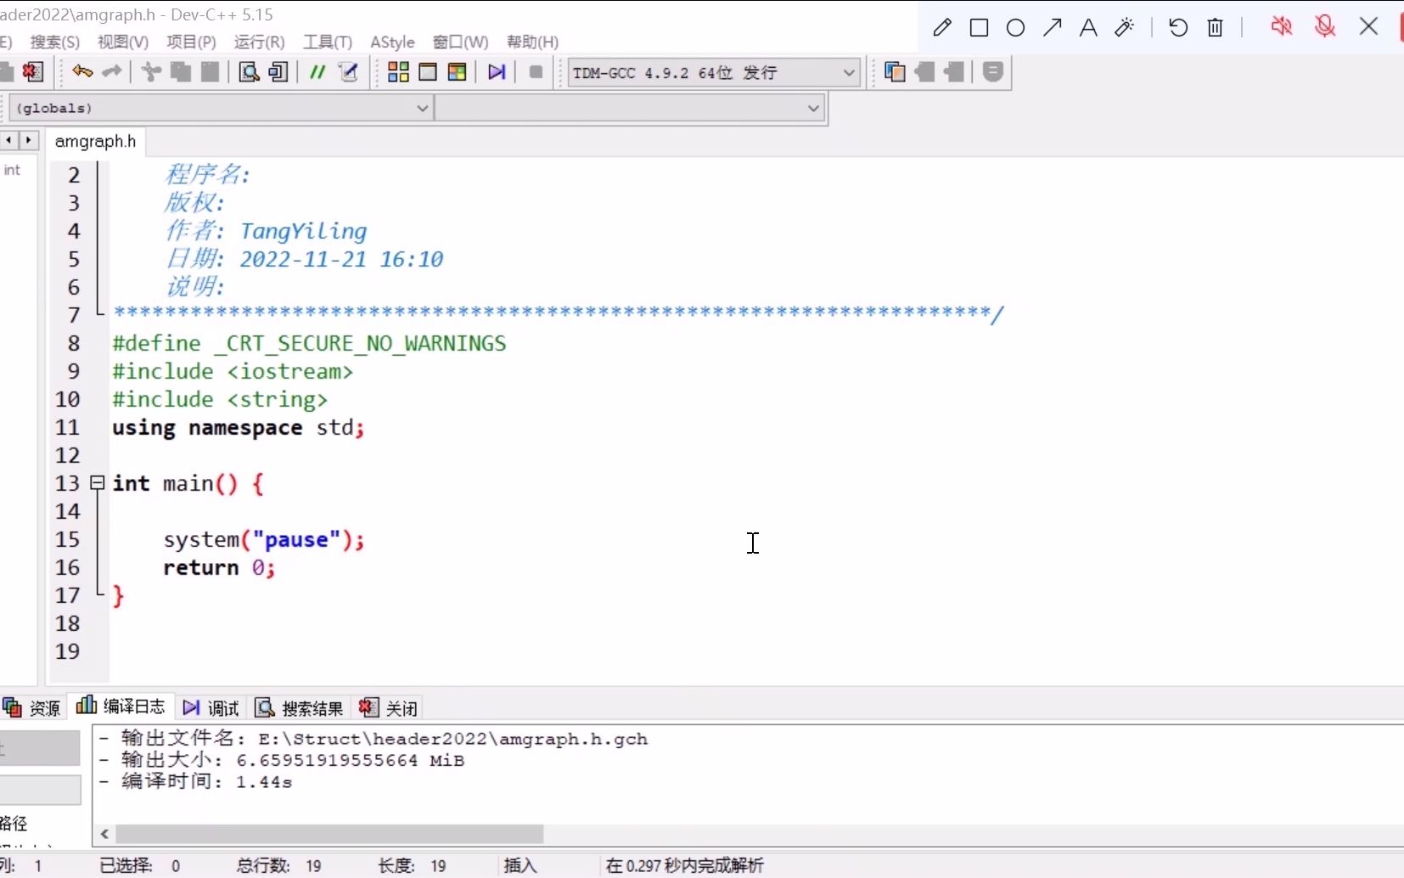Open the AStyle menu

(x=392, y=42)
